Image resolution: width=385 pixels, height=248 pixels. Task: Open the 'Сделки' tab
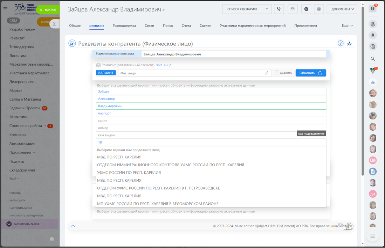point(205,25)
